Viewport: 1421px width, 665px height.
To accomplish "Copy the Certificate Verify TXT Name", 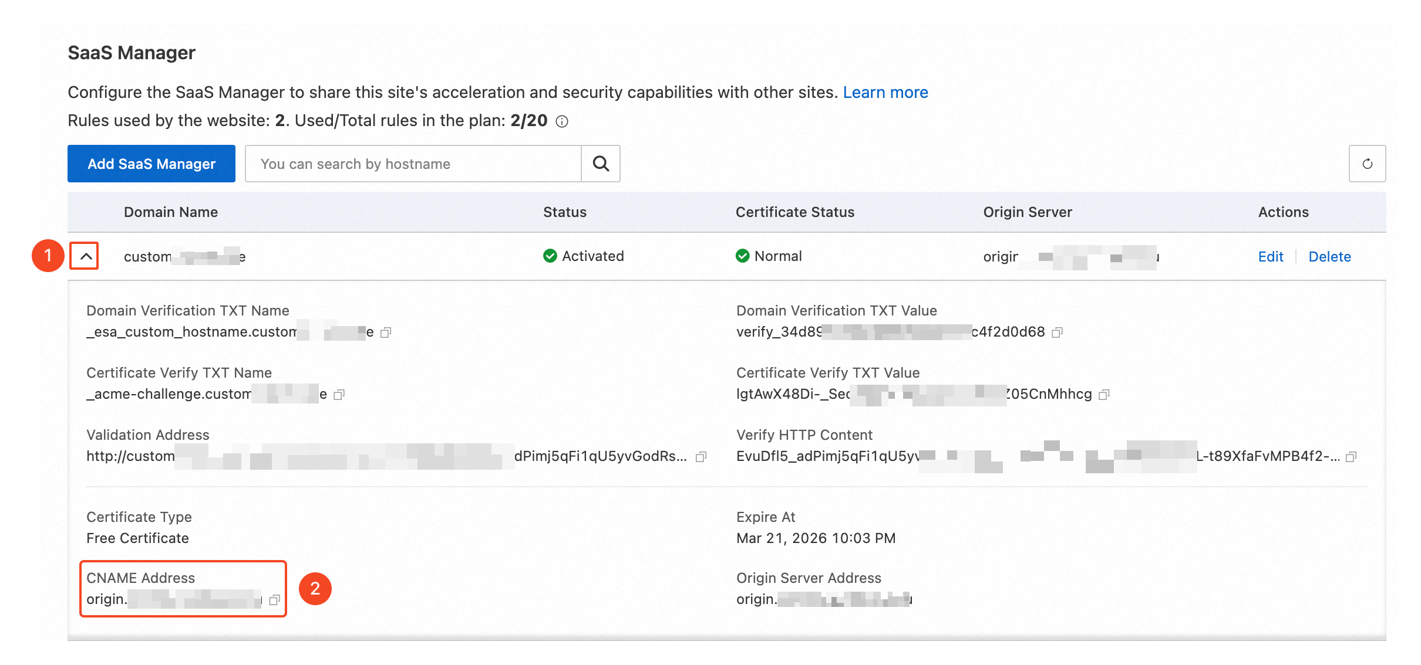I will 339,395.
